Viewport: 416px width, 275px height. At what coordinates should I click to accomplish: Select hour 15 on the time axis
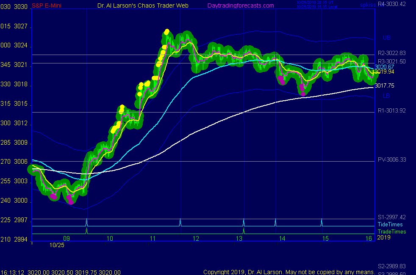(x=325, y=239)
